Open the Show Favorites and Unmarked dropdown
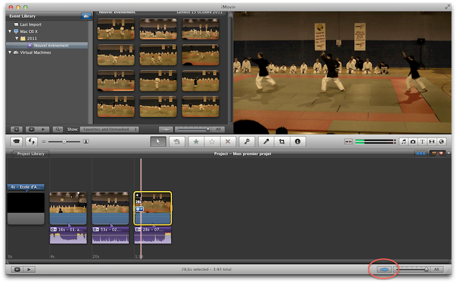457x283 pixels. click(109, 129)
